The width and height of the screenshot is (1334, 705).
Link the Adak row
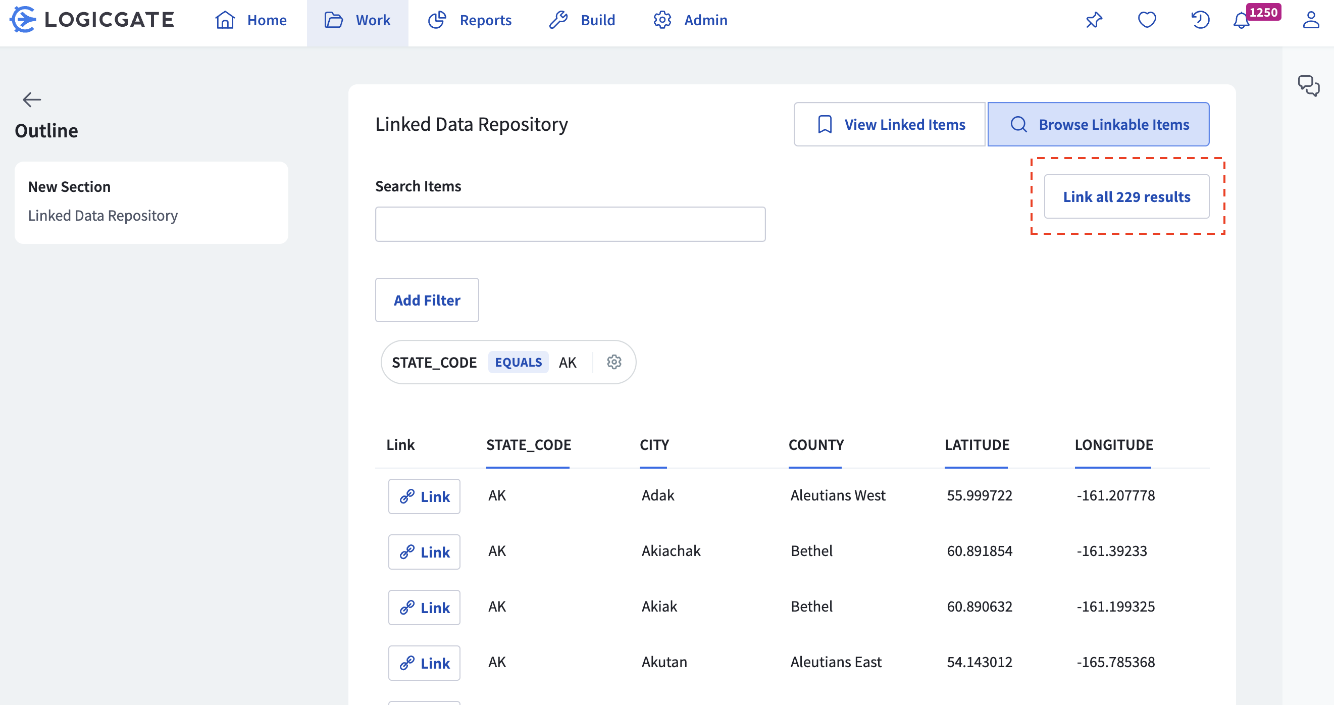(424, 496)
